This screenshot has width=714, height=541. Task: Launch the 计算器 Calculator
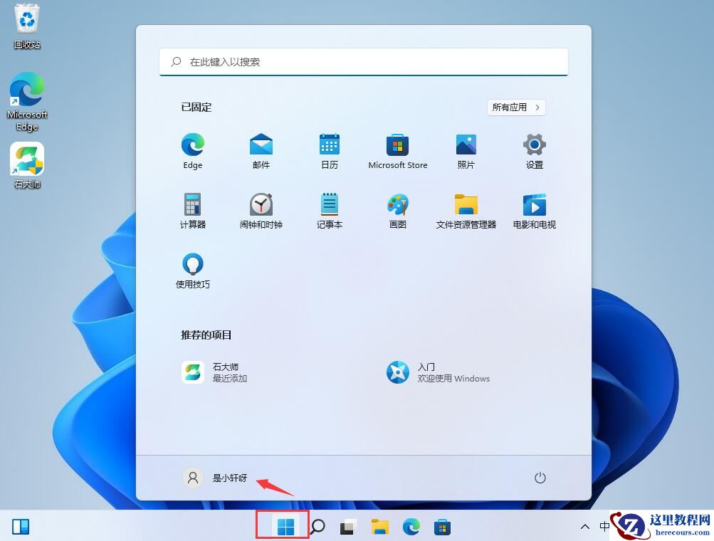(192, 210)
